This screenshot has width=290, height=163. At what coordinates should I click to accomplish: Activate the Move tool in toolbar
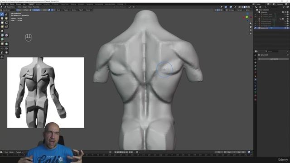click(2, 48)
